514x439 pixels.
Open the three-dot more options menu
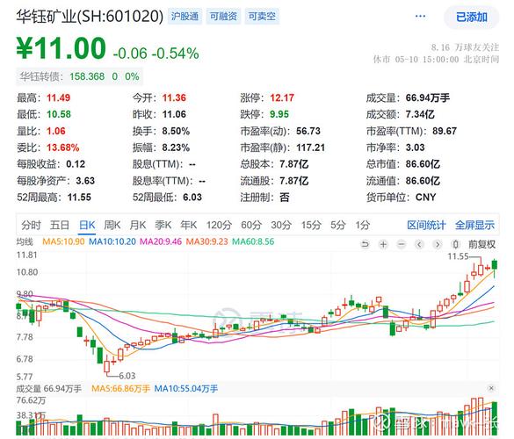[420, 16]
